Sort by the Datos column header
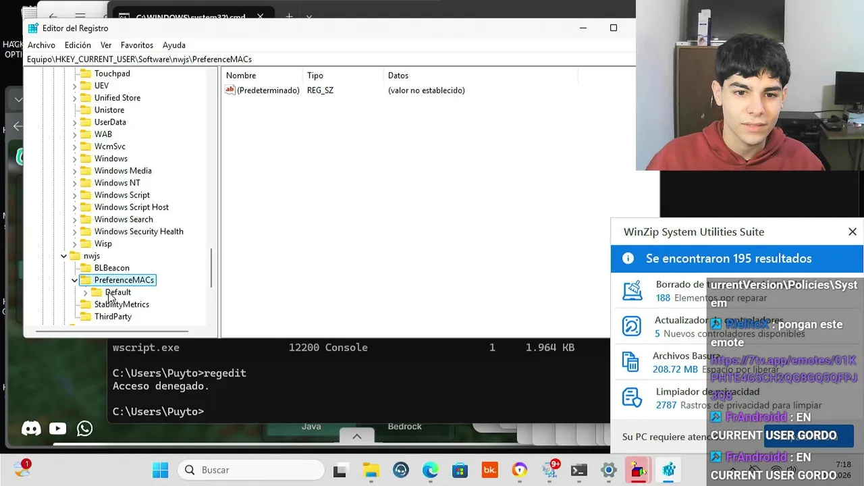This screenshot has height=486, width=864. coord(481,76)
